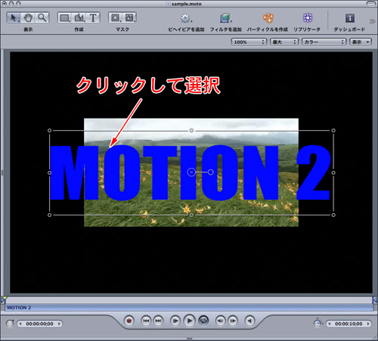Select the arrow selection tool
Viewport: 378px width, 341px height.
[x=14, y=18]
